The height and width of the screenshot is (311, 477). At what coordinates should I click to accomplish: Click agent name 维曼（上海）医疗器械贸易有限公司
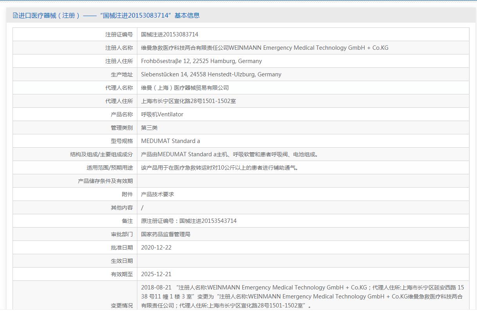click(185, 88)
